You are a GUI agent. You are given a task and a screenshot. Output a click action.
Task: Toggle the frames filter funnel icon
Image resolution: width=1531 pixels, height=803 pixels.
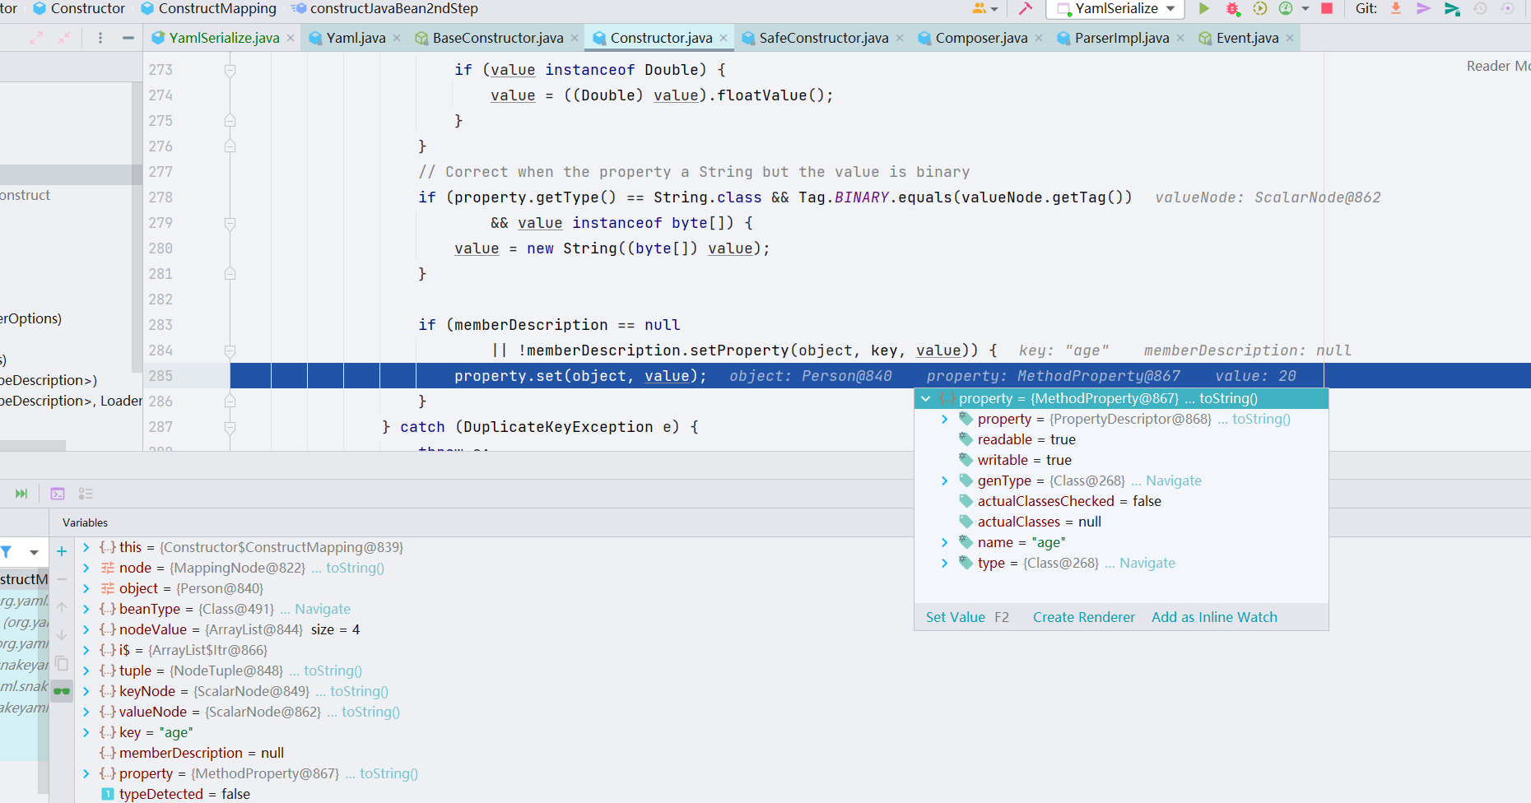[x=7, y=552]
